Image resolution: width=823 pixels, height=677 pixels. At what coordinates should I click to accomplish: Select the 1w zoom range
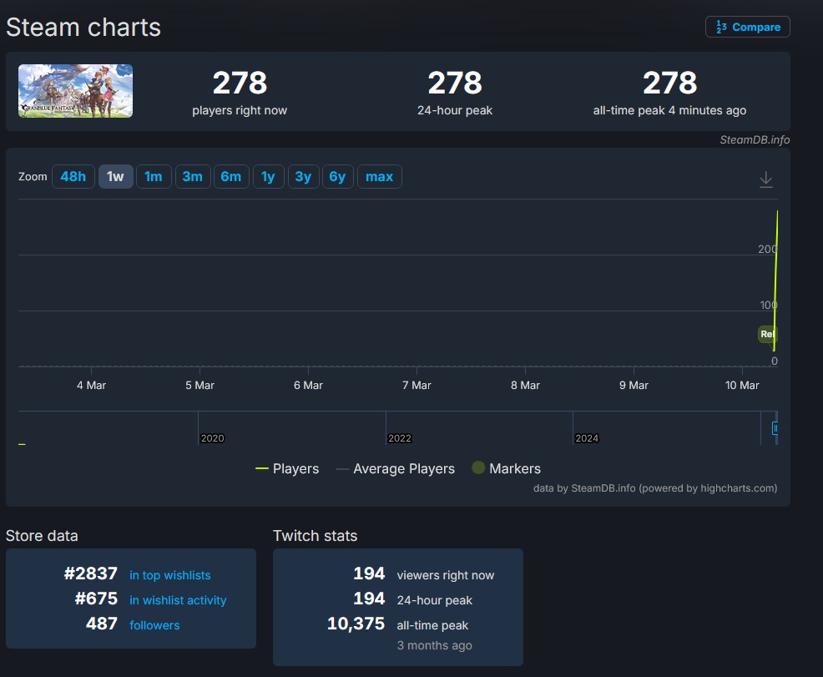tap(115, 176)
